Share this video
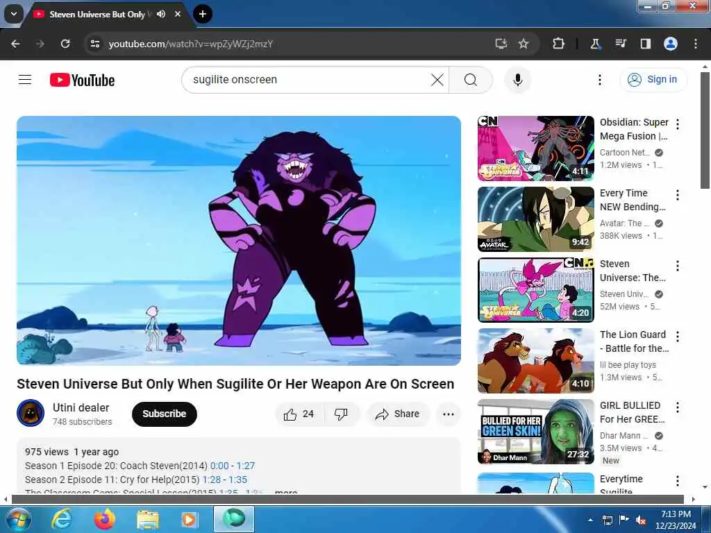Screen dimensions: 711x533 [397, 414]
